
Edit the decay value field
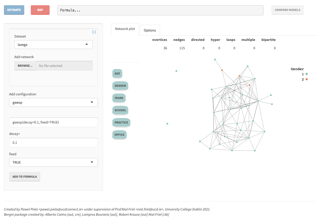pyautogui.click(x=53, y=143)
